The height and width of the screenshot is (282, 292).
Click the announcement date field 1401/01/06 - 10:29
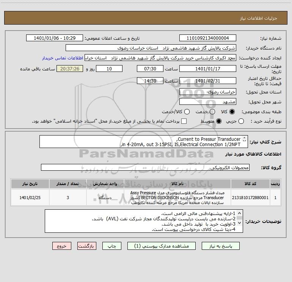55,38
